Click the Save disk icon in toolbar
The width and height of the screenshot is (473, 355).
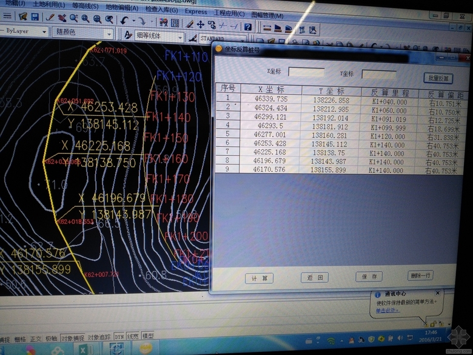tap(35, 18)
